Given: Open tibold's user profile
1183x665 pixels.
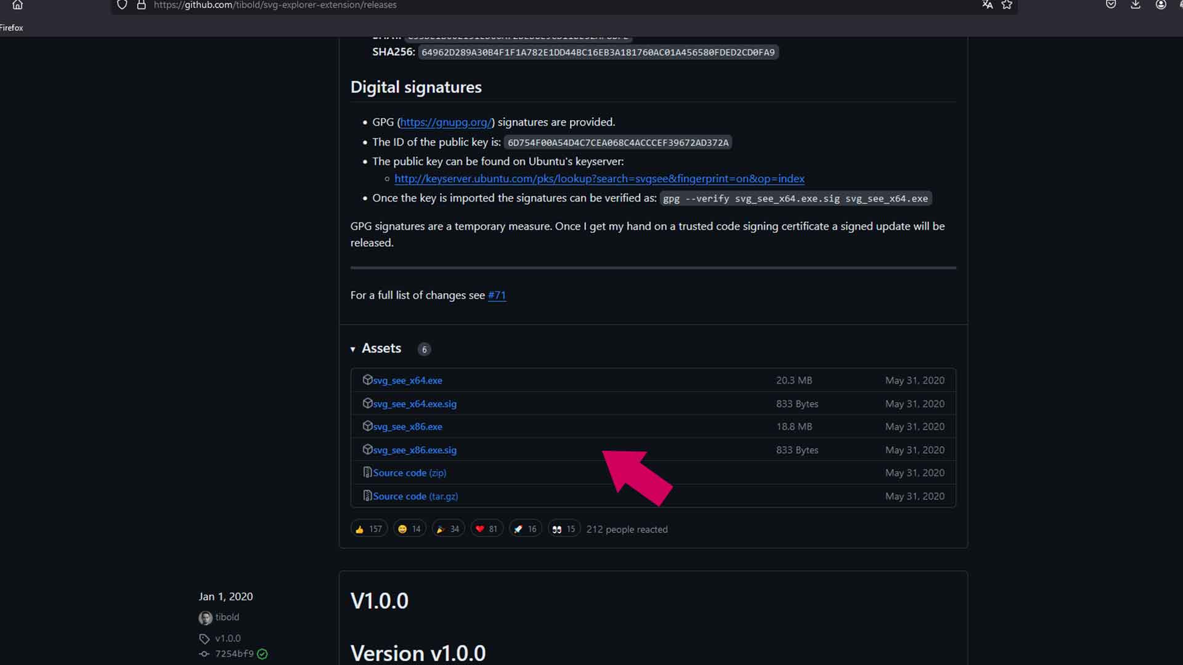Looking at the screenshot, I should click(227, 617).
